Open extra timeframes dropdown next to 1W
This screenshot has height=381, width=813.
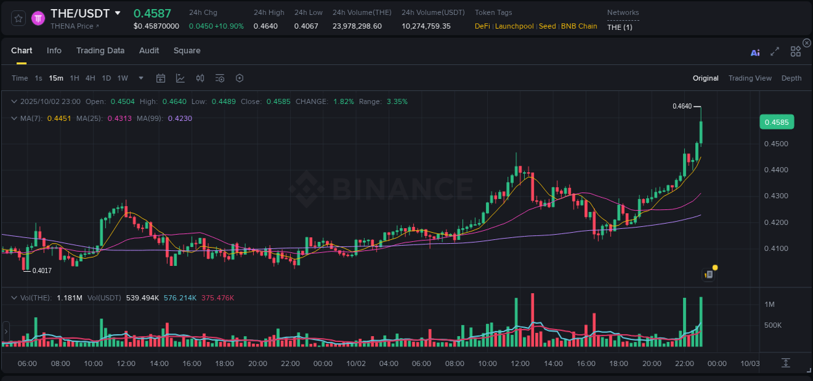click(140, 78)
